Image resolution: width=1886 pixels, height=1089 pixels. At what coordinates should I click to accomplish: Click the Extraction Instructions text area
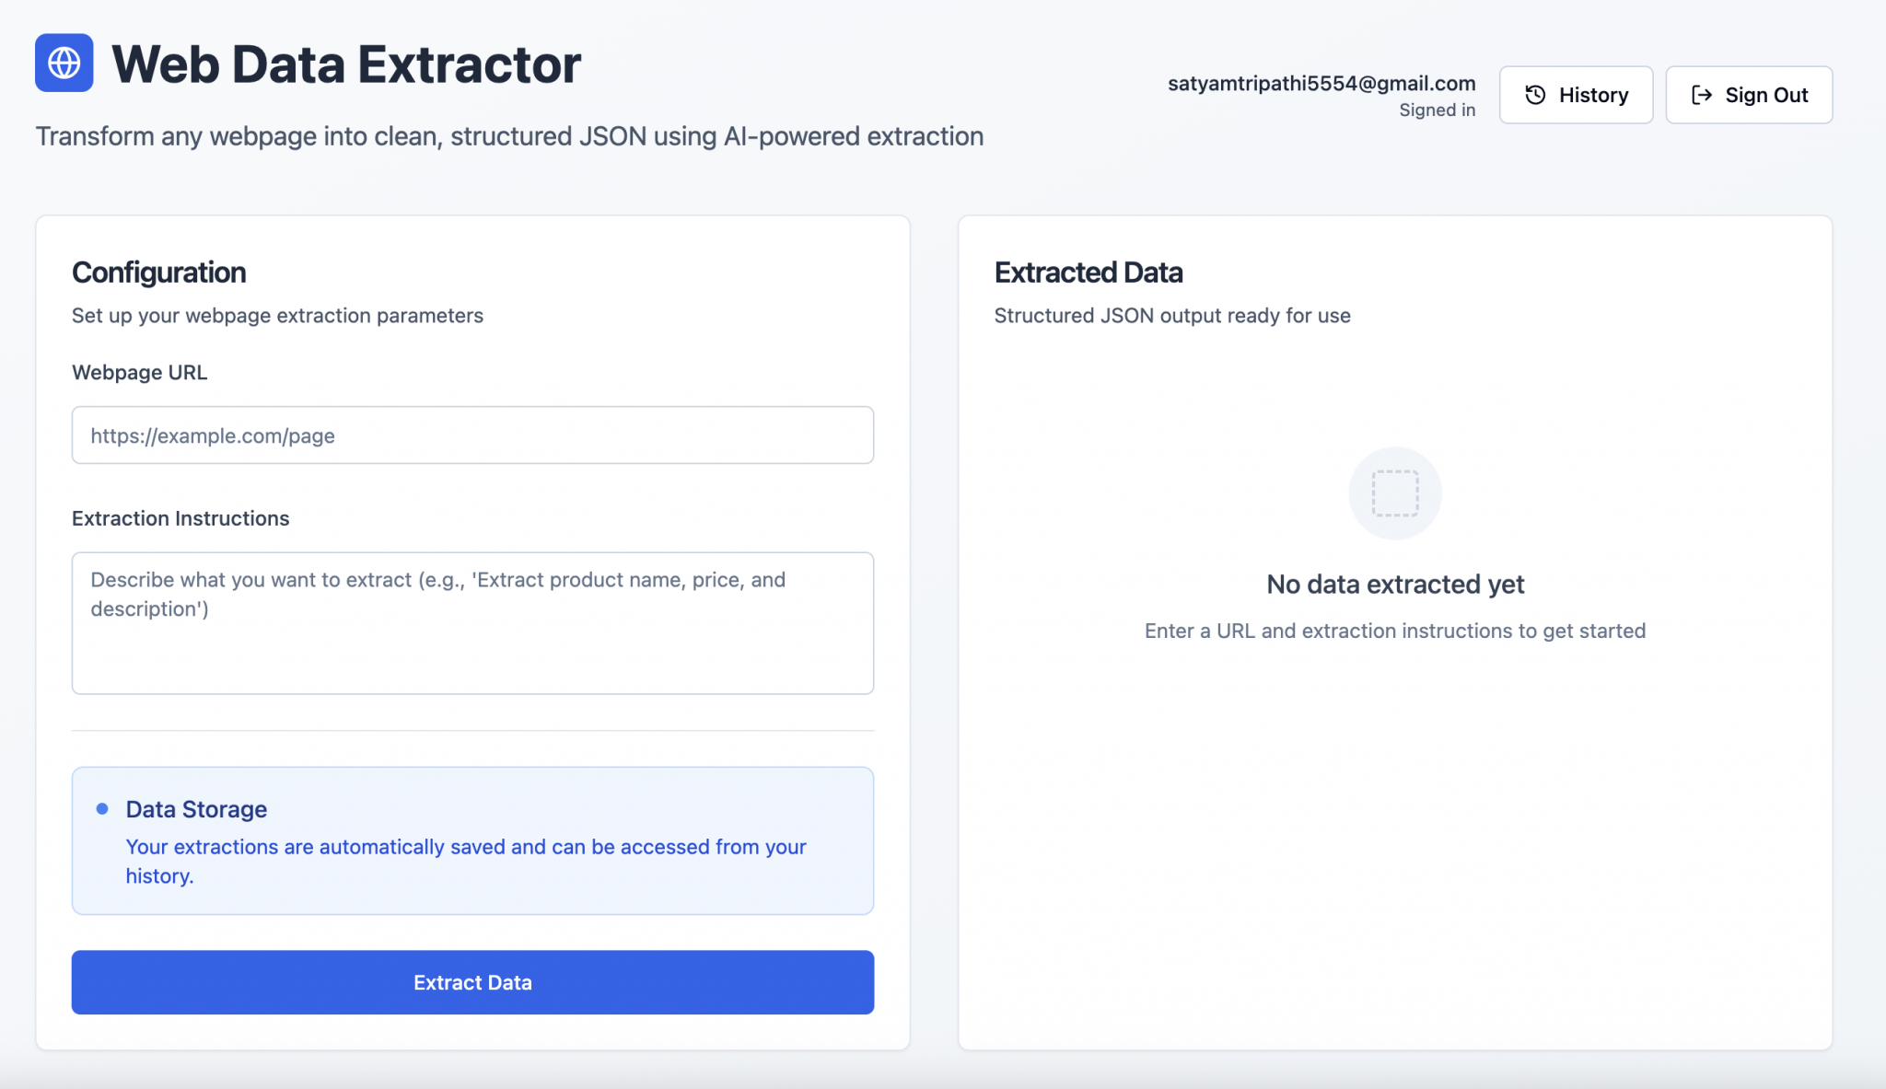[x=472, y=623]
